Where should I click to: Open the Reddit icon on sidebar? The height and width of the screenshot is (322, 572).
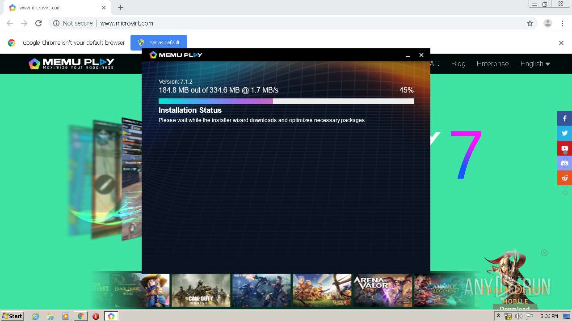[564, 178]
